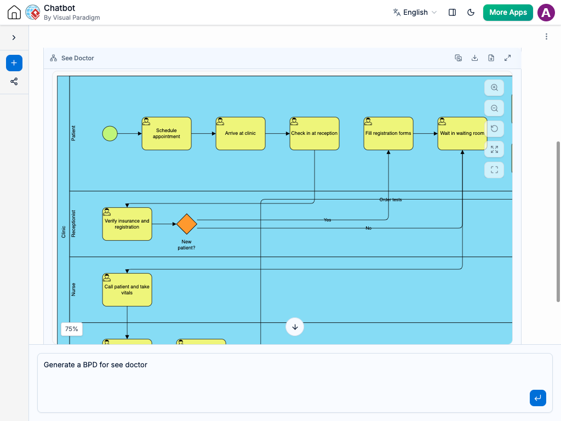
Task: Go to the home icon
Action: coord(14,13)
